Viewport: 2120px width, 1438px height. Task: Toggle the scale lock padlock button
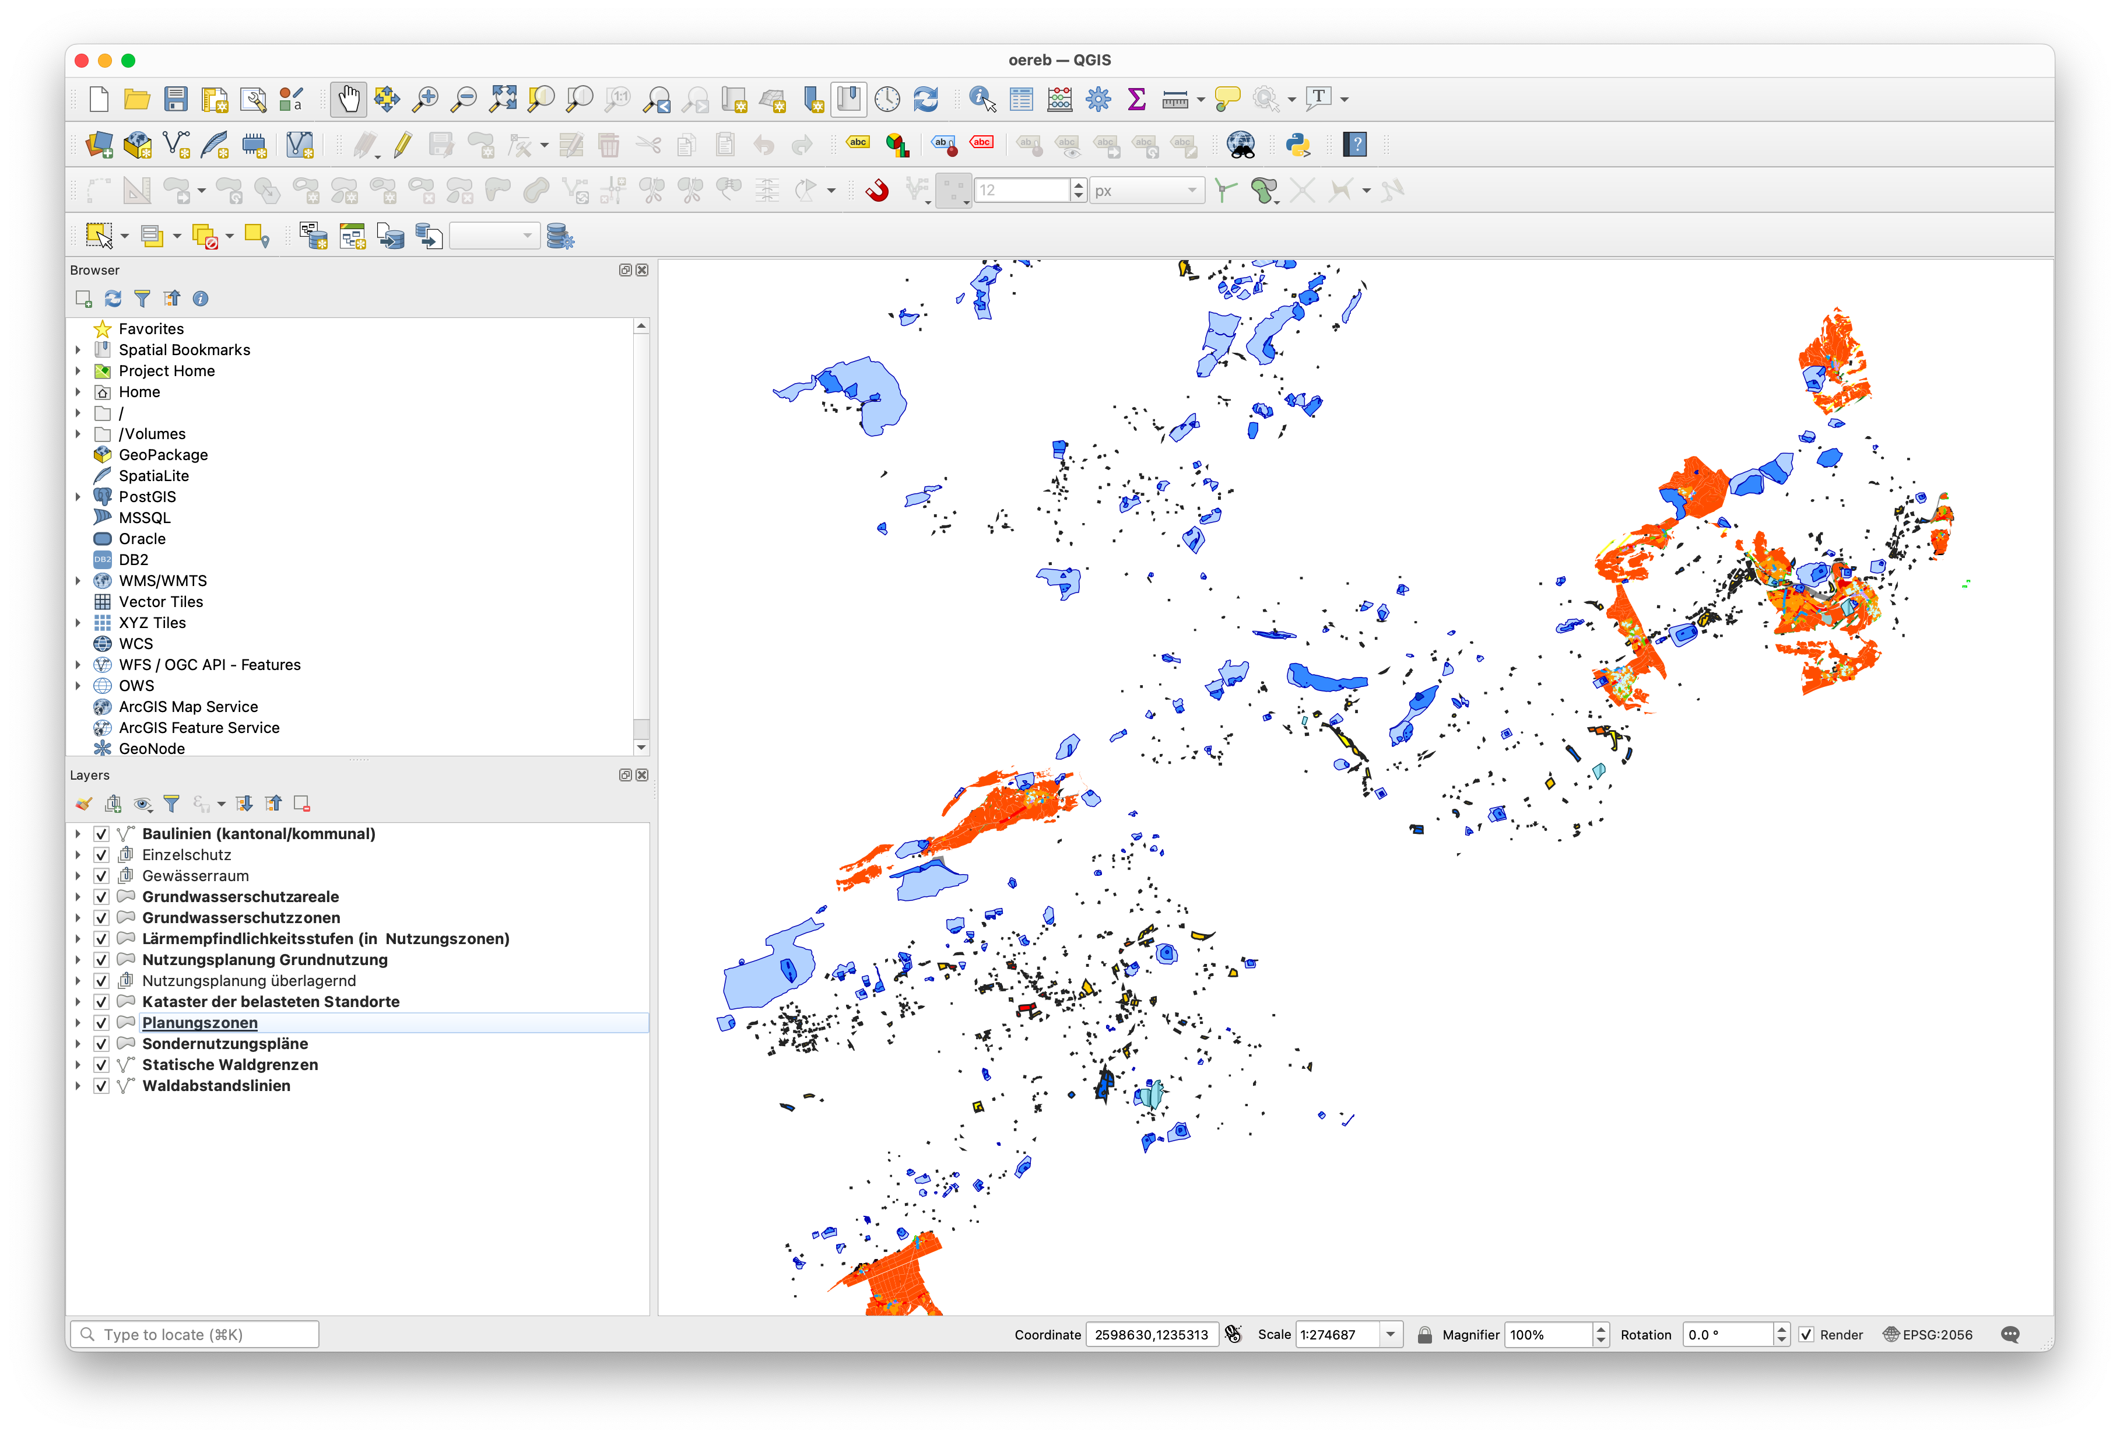(1424, 1334)
